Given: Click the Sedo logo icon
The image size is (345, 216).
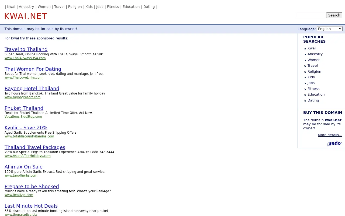Looking at the screenshot, I should [x=335, y=143].
